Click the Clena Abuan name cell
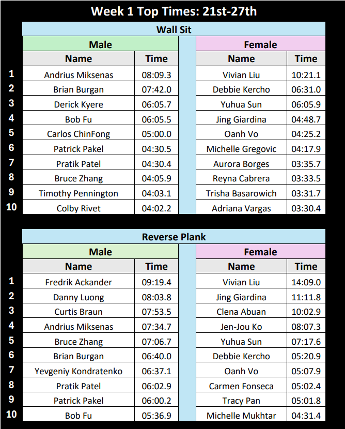Screen dimensions: 345x429 (241, 312)
